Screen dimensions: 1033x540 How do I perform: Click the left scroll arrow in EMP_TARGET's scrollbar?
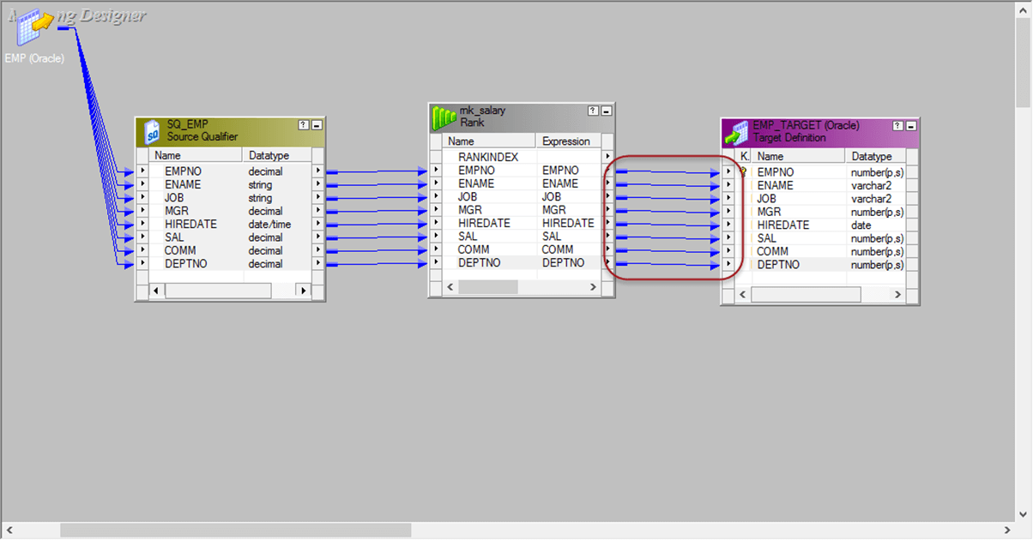743,294
